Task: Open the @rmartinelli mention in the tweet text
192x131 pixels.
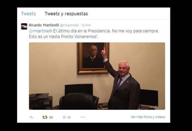Action: tap(40, 31)
